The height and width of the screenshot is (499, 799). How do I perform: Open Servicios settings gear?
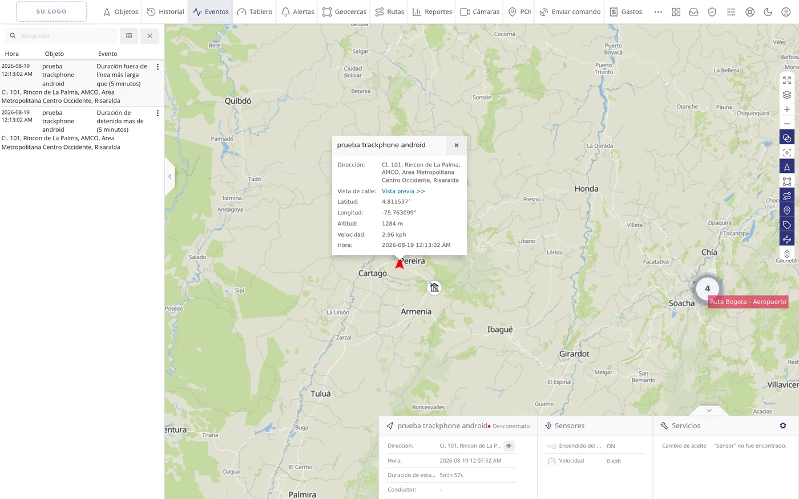pyautogui.click(x=783, y=425)
